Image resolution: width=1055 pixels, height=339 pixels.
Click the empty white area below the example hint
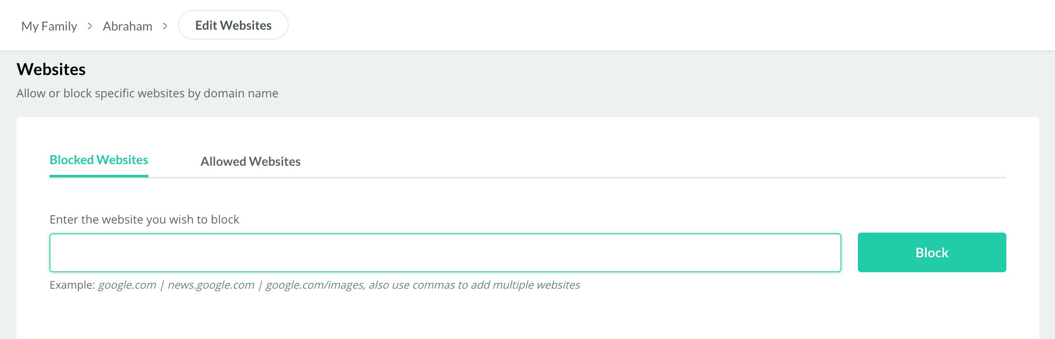527,318
